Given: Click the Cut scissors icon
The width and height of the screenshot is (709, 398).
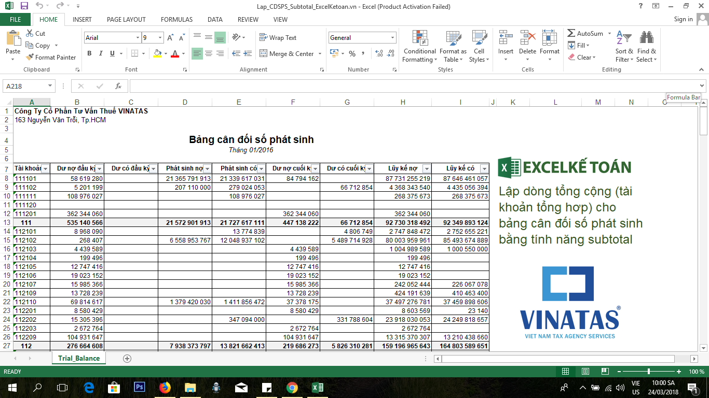Looking at the screenshot, I should point(30,33).
